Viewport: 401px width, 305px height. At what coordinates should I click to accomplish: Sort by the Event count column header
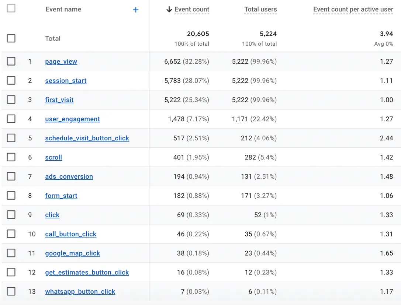coord(192,10)
